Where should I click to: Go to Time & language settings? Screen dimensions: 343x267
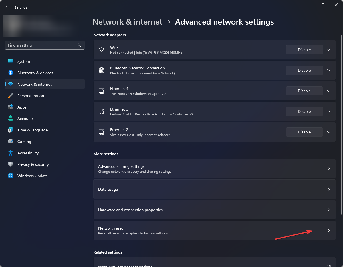tap(33, 130)
